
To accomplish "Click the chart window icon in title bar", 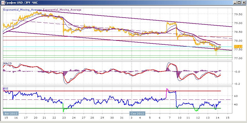I will tap(3, 3).
